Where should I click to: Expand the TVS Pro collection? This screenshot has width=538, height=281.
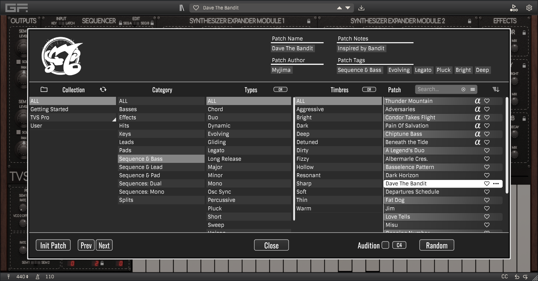pyautogui.click(x=114, y=119)
